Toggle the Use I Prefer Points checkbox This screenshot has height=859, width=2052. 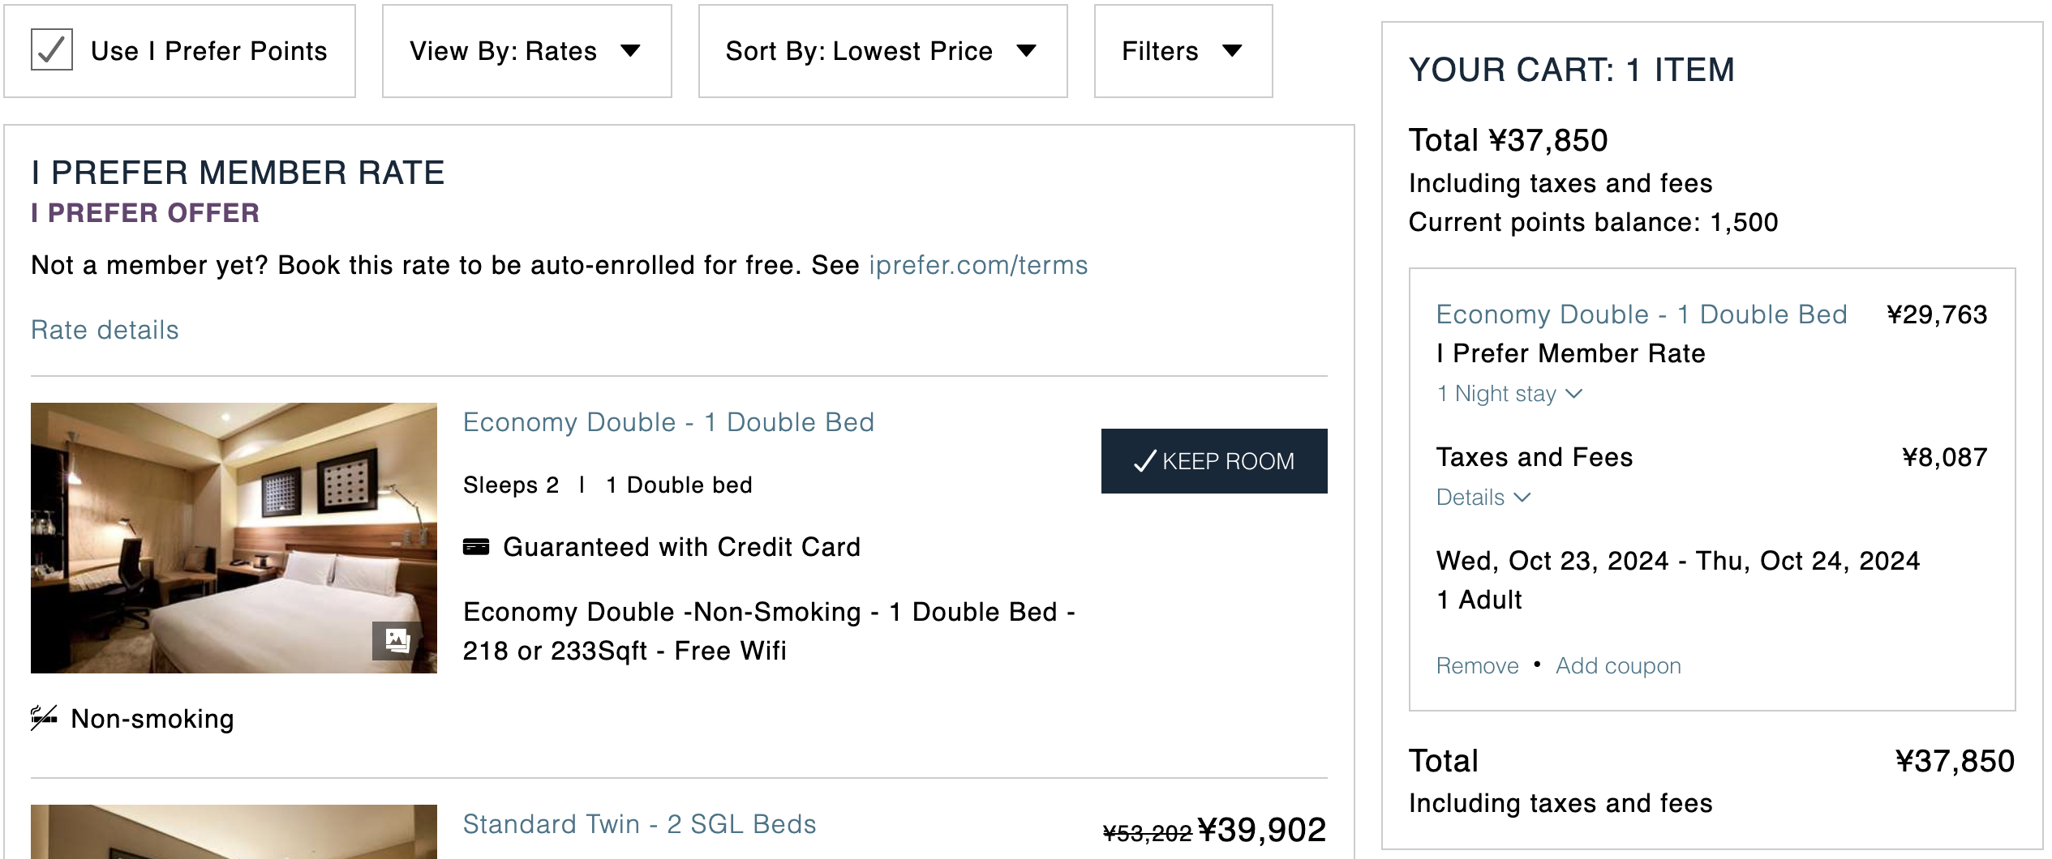[x=52, y=50]
